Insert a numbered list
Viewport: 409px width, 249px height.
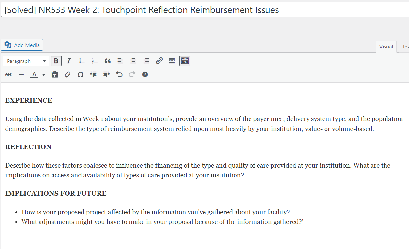click(x=95, y=61)
